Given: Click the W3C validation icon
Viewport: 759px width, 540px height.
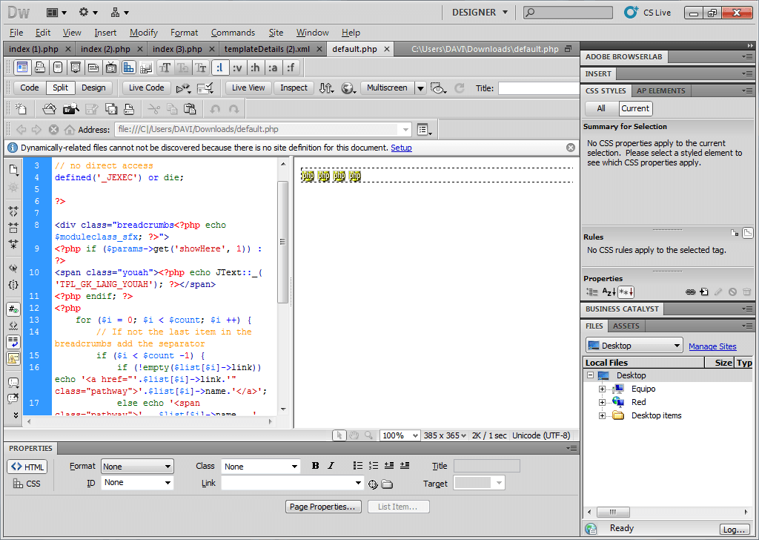Looking at the screenshot, I should pyautogui.click(x=205, y=88).
